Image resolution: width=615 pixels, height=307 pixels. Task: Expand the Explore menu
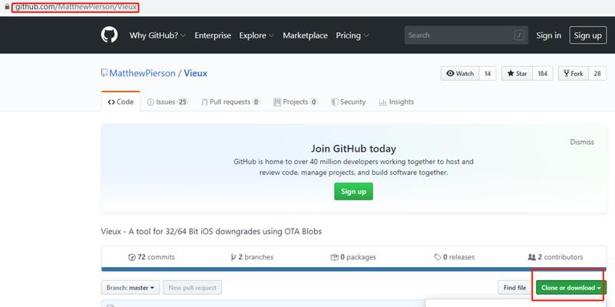click(x=256, y=35)
